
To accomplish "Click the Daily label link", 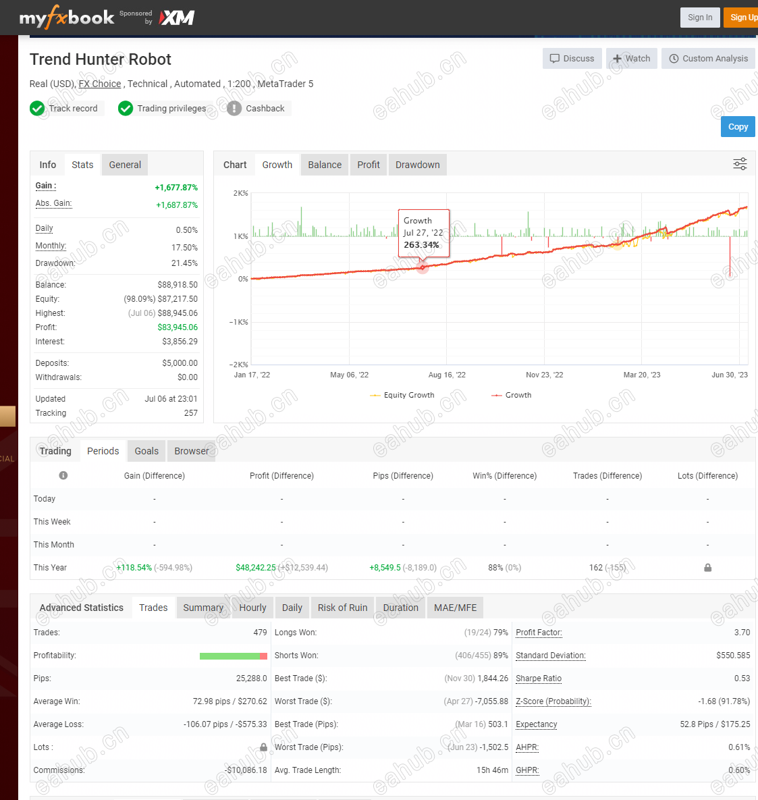I will 44,228.
